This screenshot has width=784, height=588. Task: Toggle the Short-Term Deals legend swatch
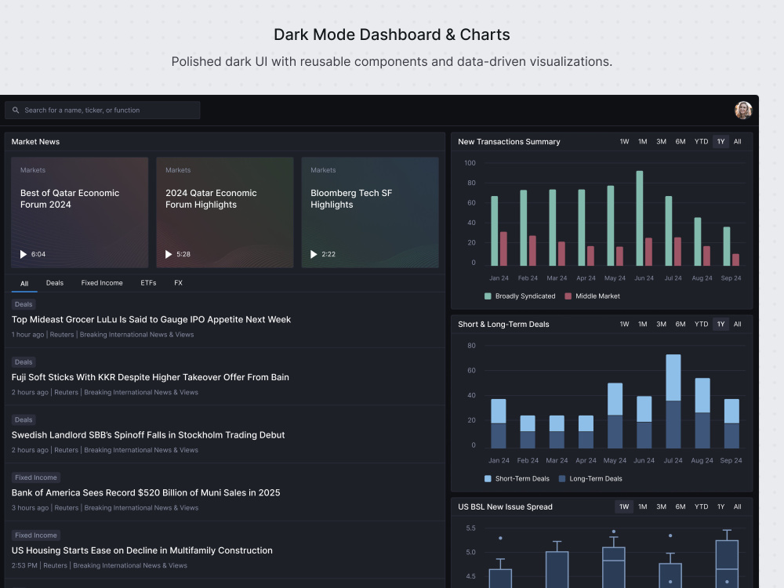[x=488, y=478]
